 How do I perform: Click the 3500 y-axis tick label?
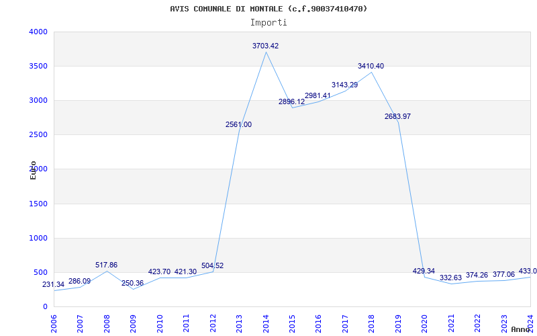[x=38, y=66]
